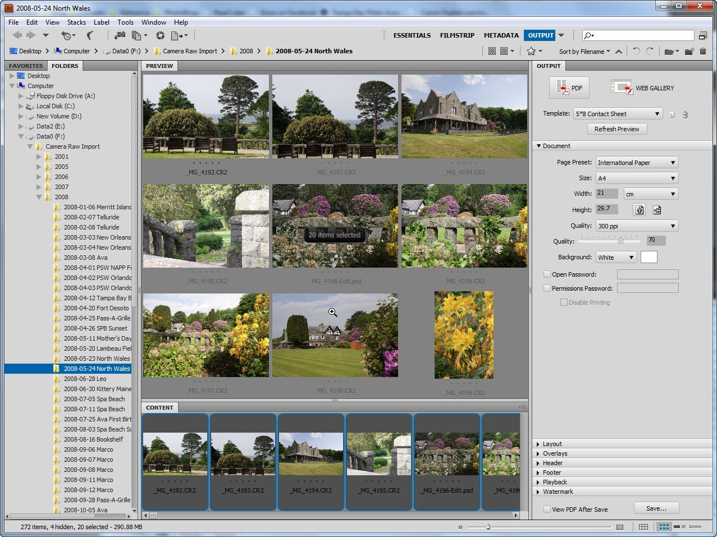
Task: Set portrait page orientation icon
Action: tap(640, 210)
